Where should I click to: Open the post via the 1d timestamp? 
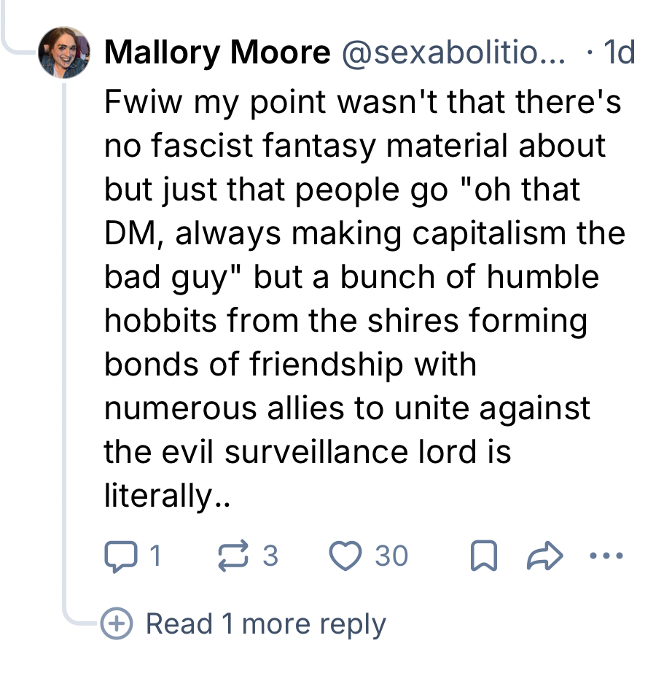click(620, 52)
